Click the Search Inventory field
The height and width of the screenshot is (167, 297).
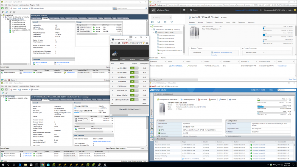(x=131, y=8)
